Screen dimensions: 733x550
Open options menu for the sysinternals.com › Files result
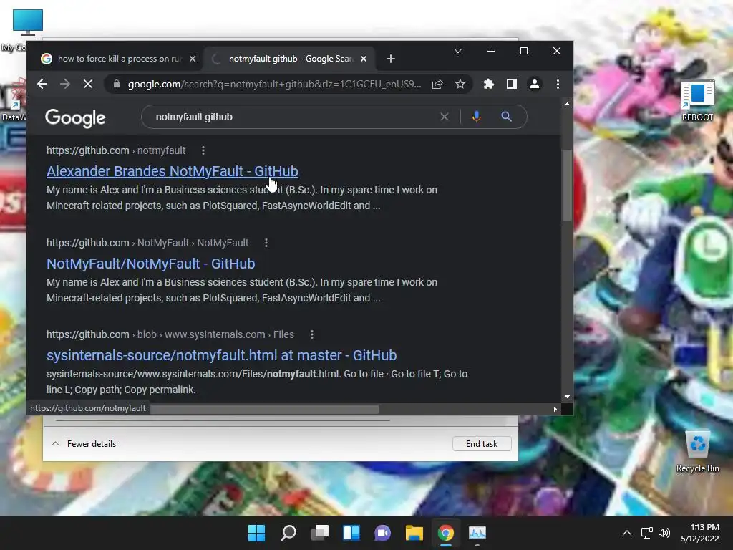pyautogui.click(x=312, y=334)
